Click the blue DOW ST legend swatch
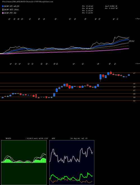The image size is (140, 185). click(3, 6)
